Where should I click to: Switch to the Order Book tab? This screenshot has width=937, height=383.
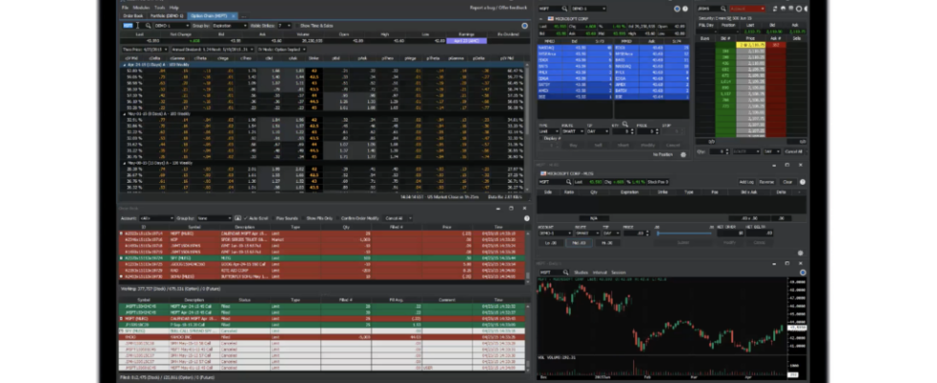[x=132, y=16]
